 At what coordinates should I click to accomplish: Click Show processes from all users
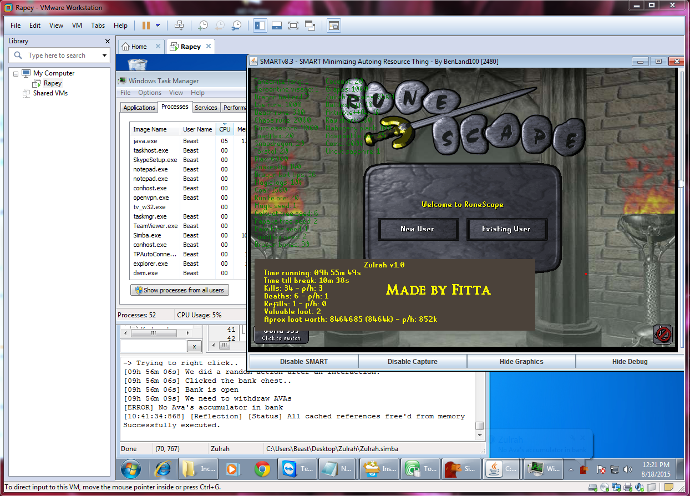coord(180,290)
